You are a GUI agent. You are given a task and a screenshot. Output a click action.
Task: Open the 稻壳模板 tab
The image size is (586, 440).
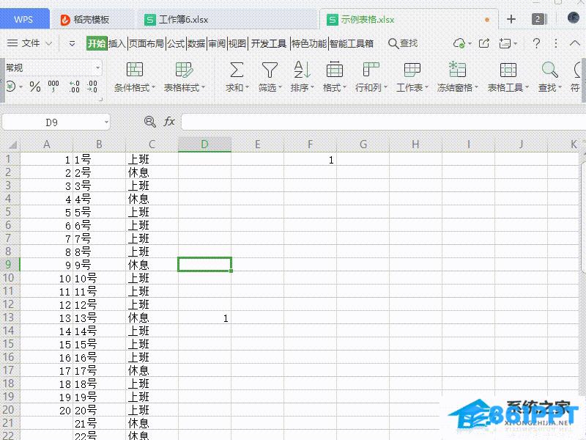pyautogui.click(x=85, y=20)
